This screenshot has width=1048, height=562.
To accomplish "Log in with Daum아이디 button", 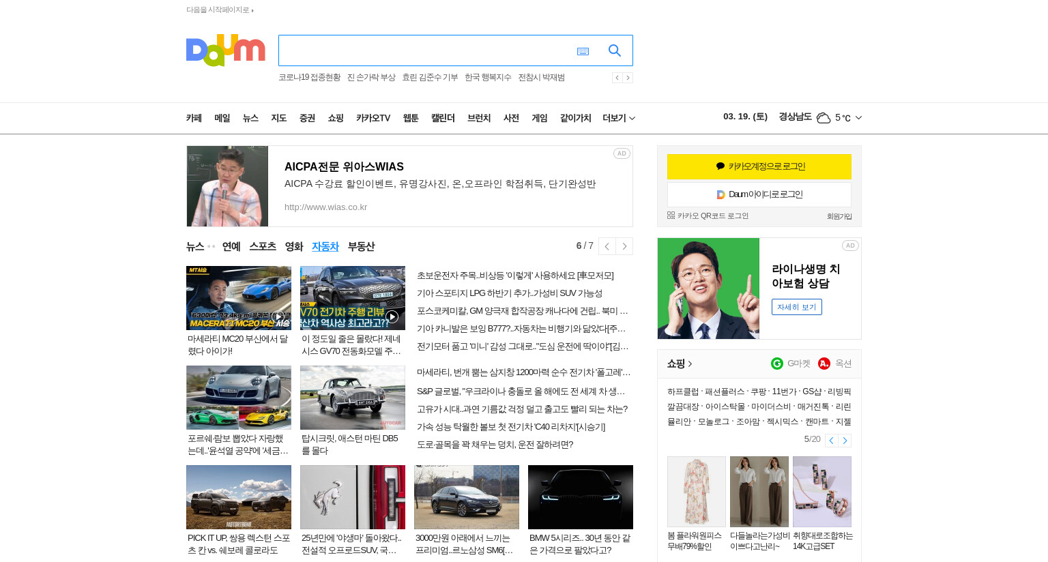I will tap(759, 194).
